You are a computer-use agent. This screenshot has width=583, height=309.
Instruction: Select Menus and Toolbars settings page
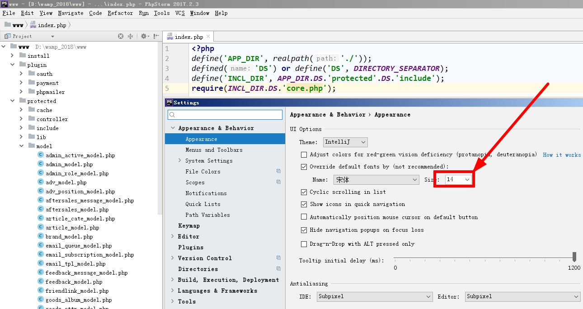click(214, 150)
